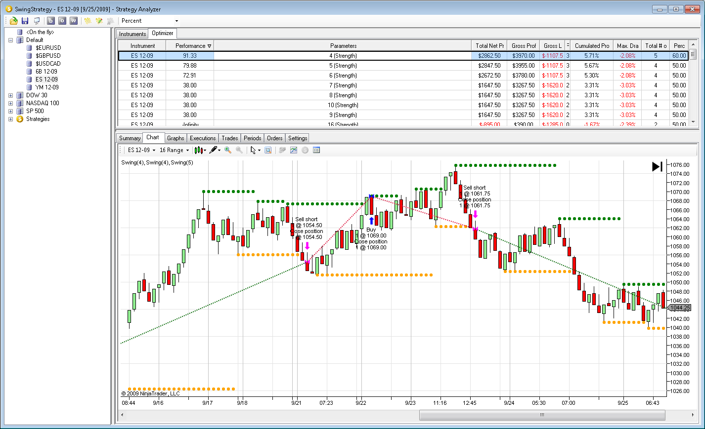This screenshot has width=705, height=429.
Task: Select the drawing pen tool icon
Action: click(x=213, y=150)
